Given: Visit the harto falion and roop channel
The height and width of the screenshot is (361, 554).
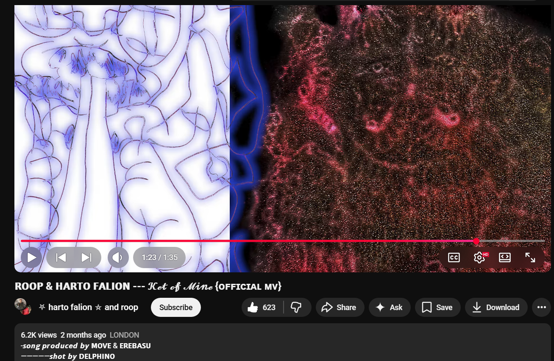Looking at the screenshot, I should pos(88,307).
